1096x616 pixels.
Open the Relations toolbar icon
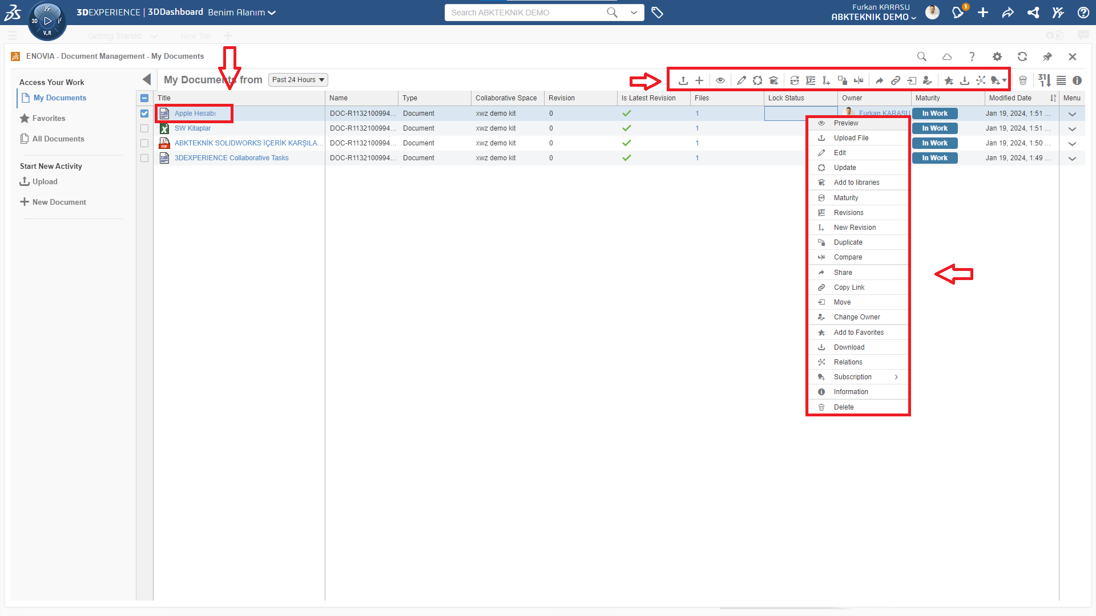point(981,80)
